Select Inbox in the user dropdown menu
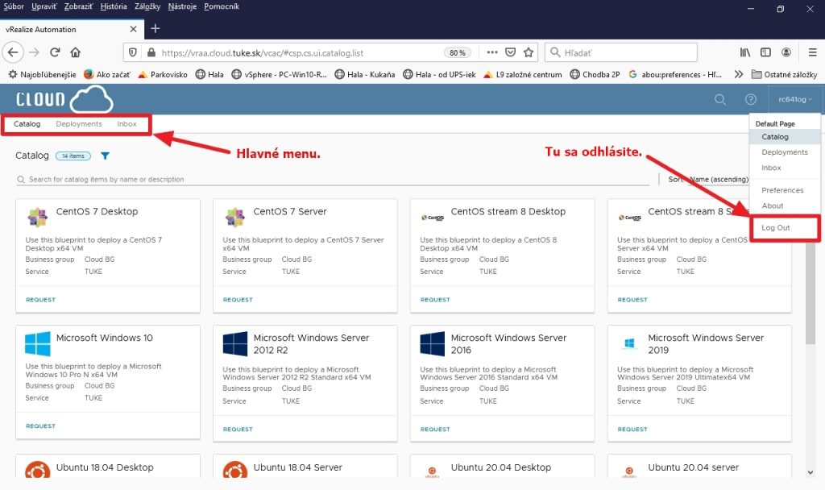825x490 pixels. [x=771, y=168]
